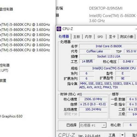This screenshot has height=137, width=137.
Task: Select the 处理器 tab
Action: tap(64, 36)
